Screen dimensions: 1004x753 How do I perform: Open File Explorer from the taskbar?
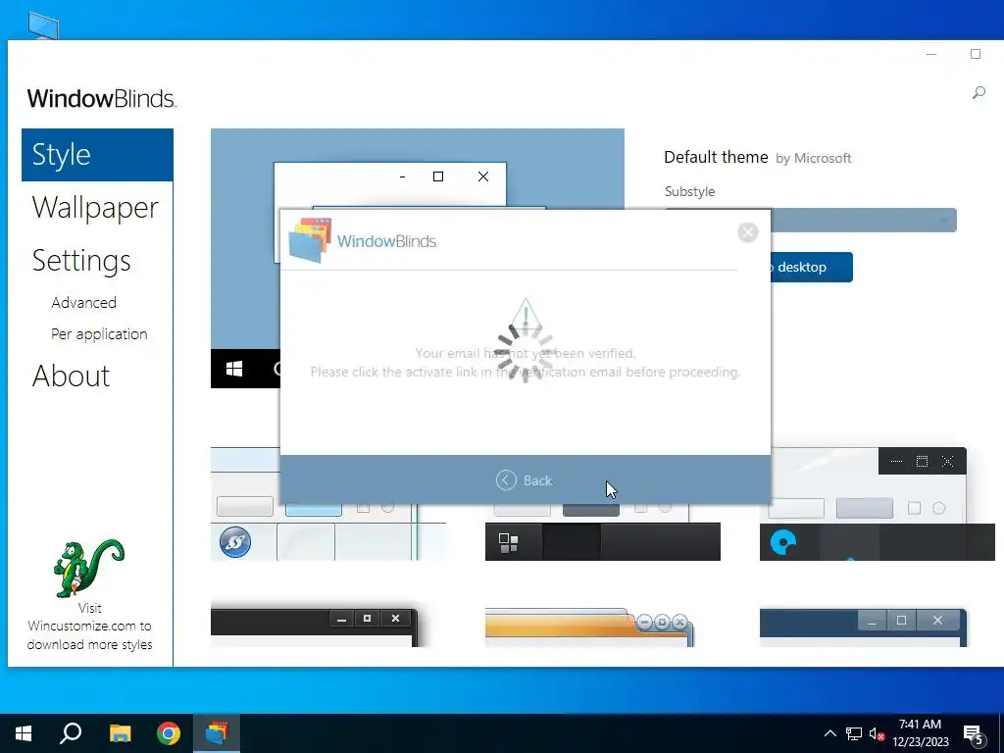[x=120, y=733]
